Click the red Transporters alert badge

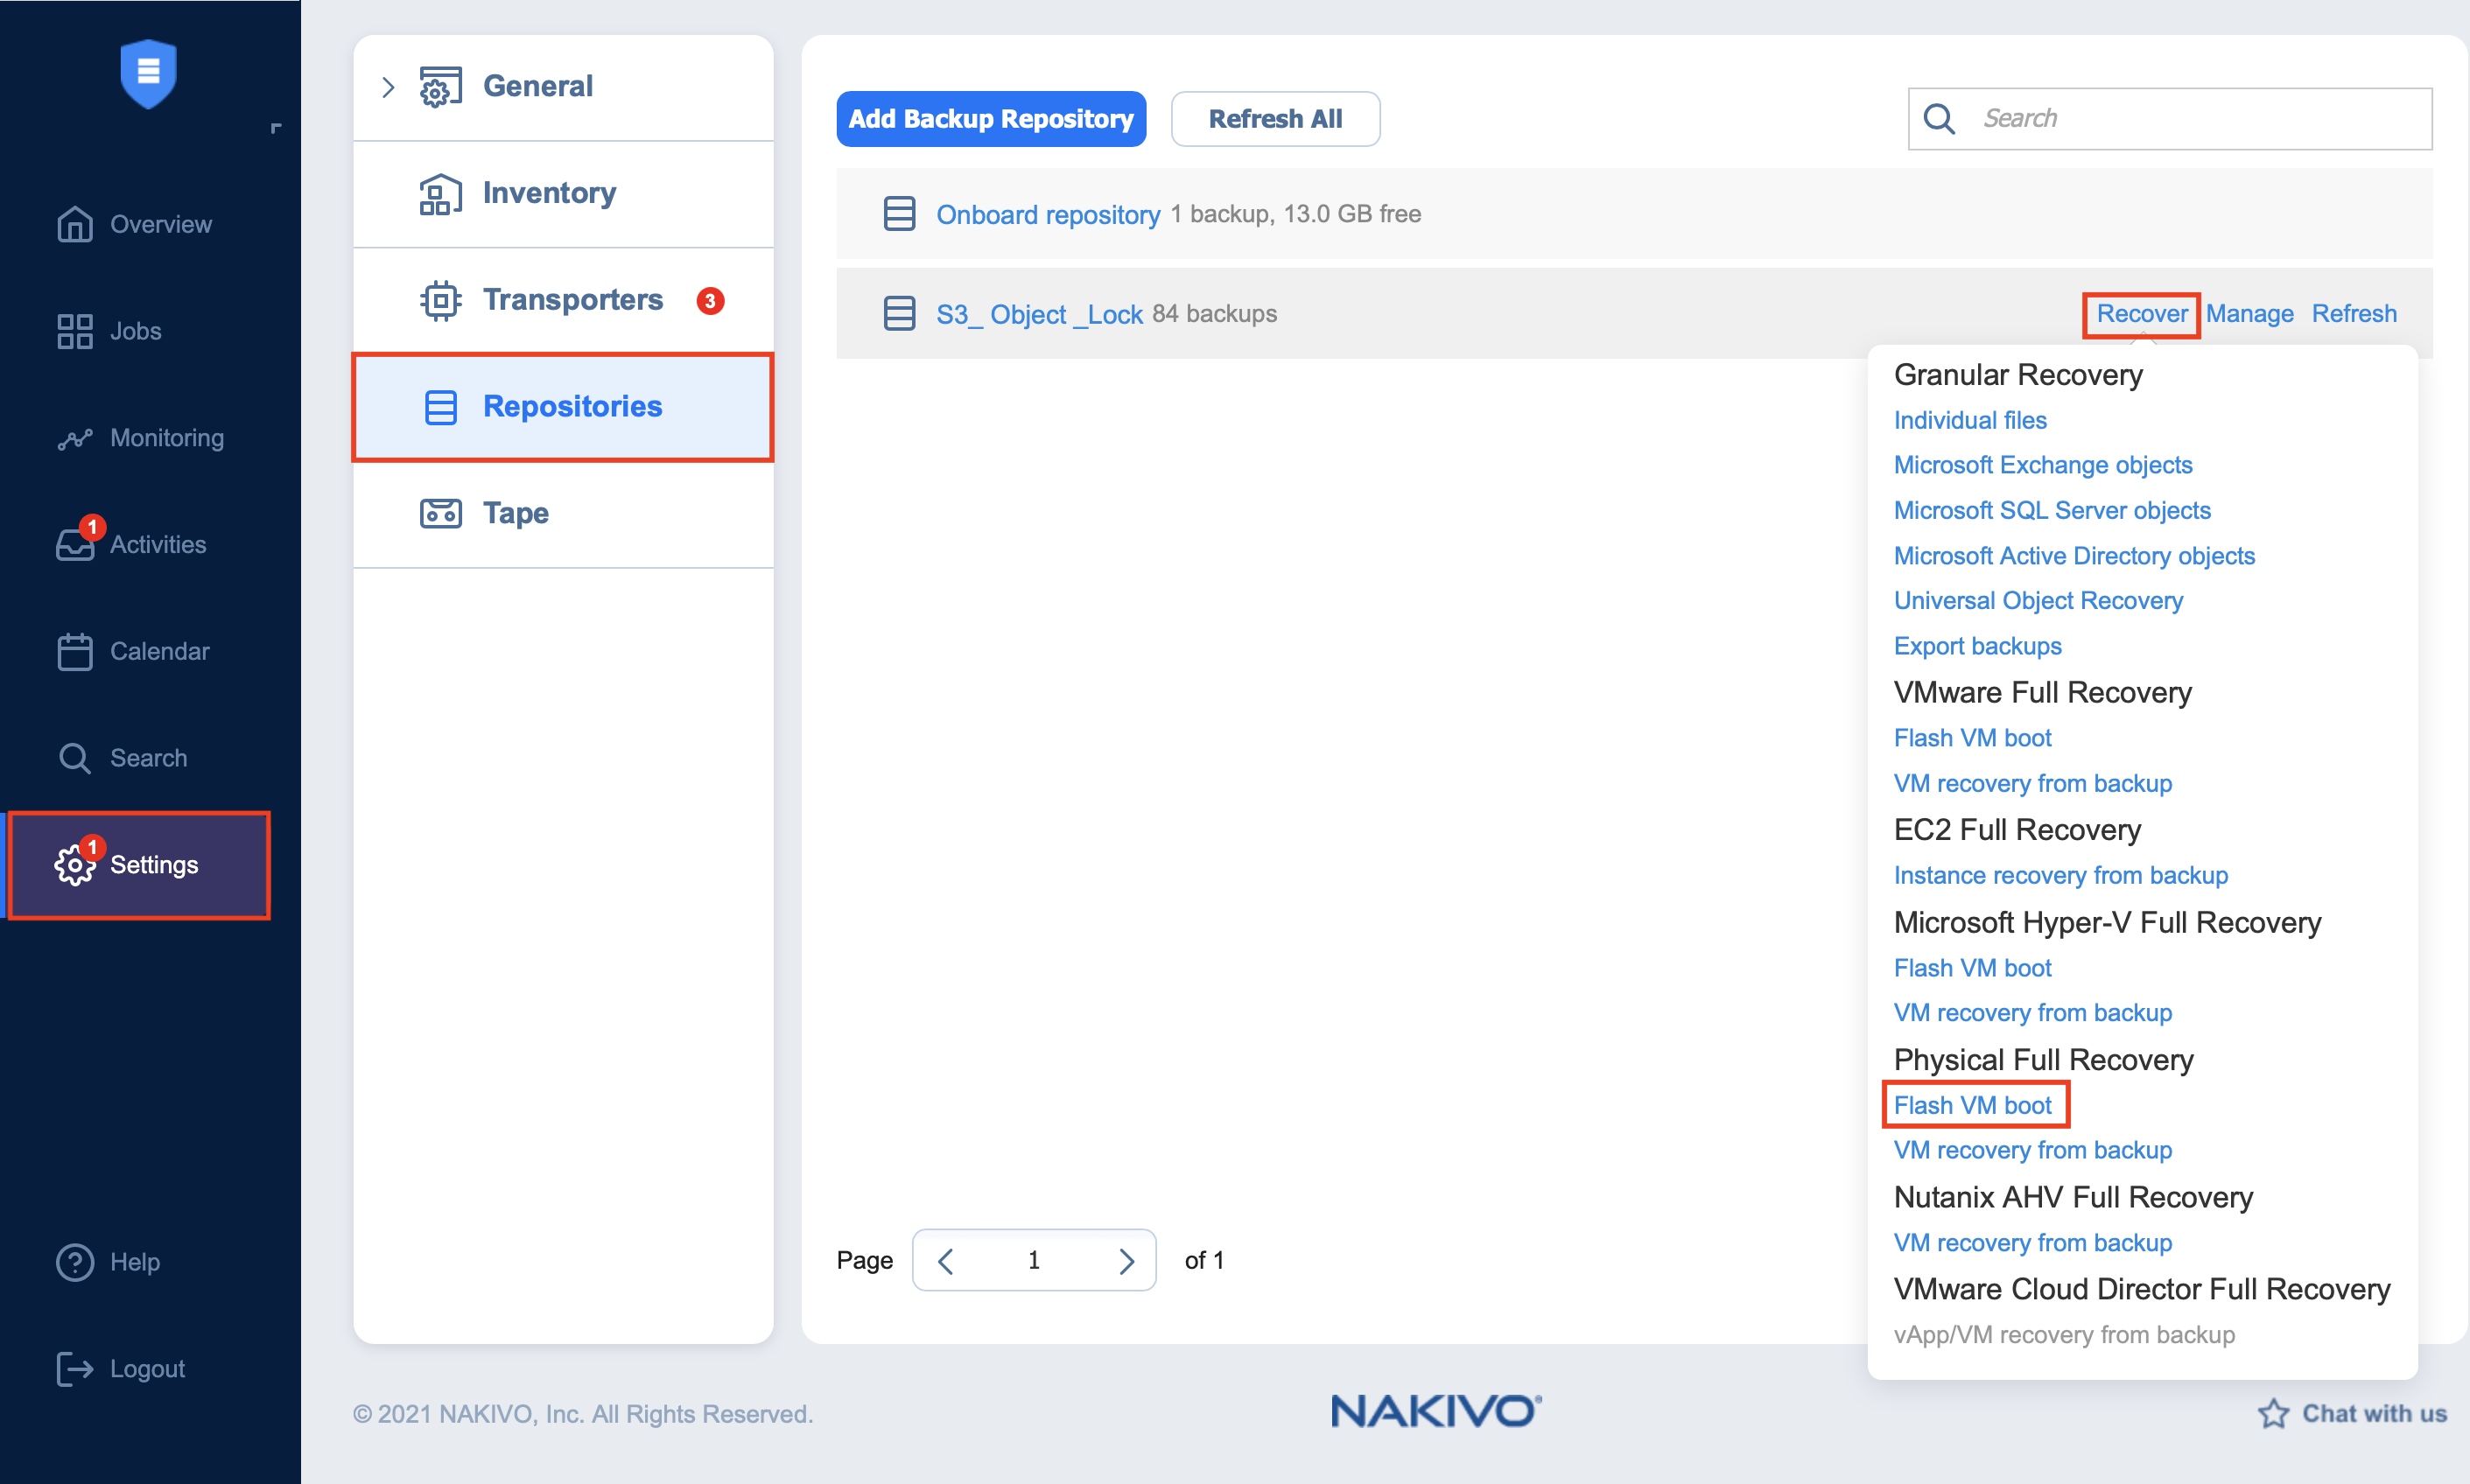[710, 300]
